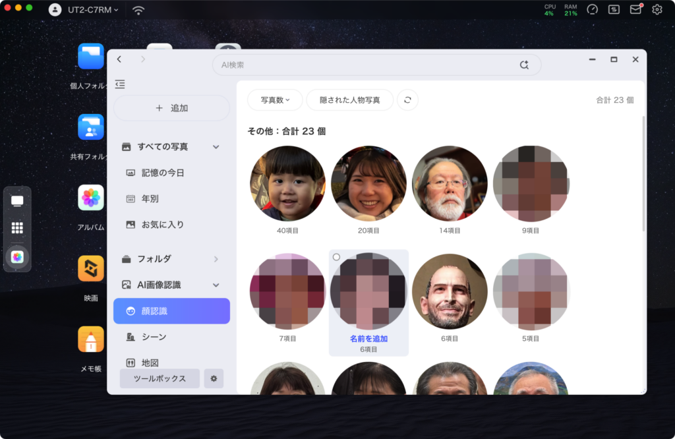Click 名前を追加 link
This screenshot has width=675, height=439.
point(368,339)
